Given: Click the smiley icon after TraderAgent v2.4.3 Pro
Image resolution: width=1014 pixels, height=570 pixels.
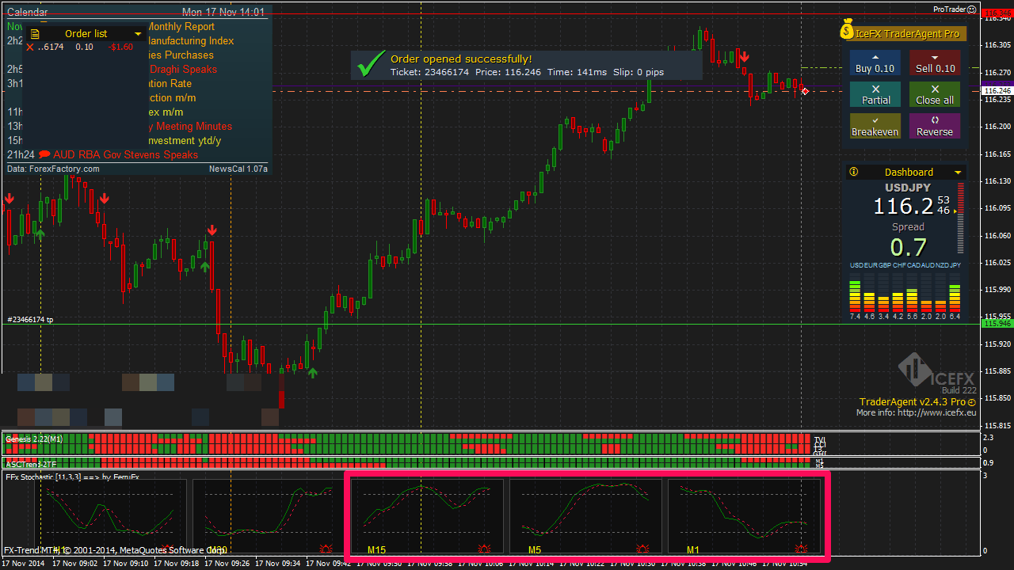Looking at the screenshot, I should [x=972, y=402].
